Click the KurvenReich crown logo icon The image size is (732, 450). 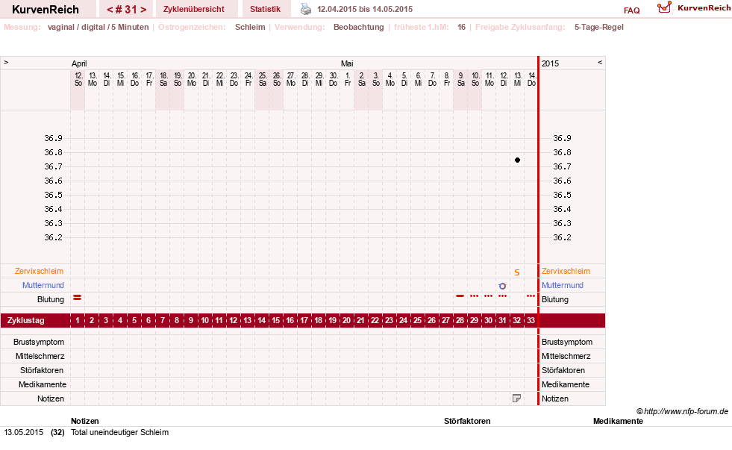pos(664,7)
